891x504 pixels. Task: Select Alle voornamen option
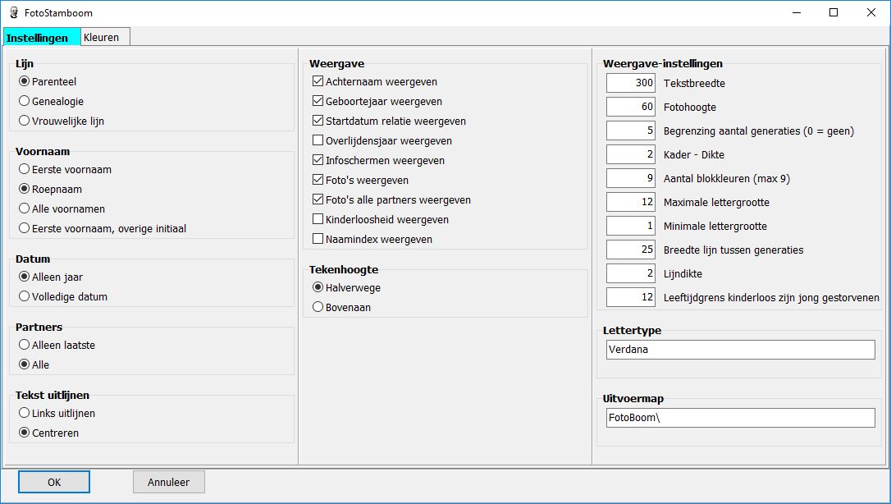(24, 208)
